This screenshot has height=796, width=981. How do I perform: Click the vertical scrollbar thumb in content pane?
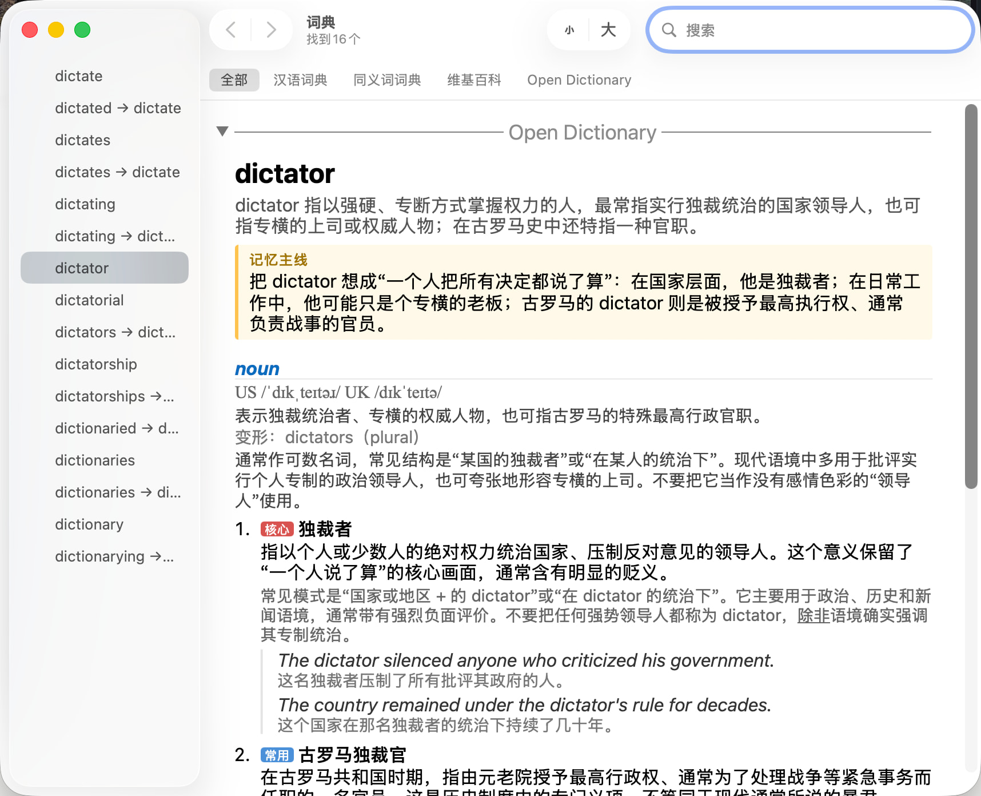coord(971,296)
